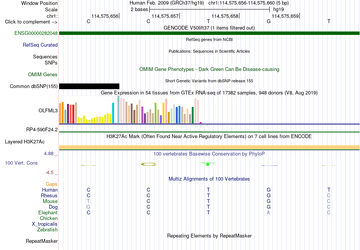360x250 pixels.
Task: Click the Scale label
Action: pos(51,9)
